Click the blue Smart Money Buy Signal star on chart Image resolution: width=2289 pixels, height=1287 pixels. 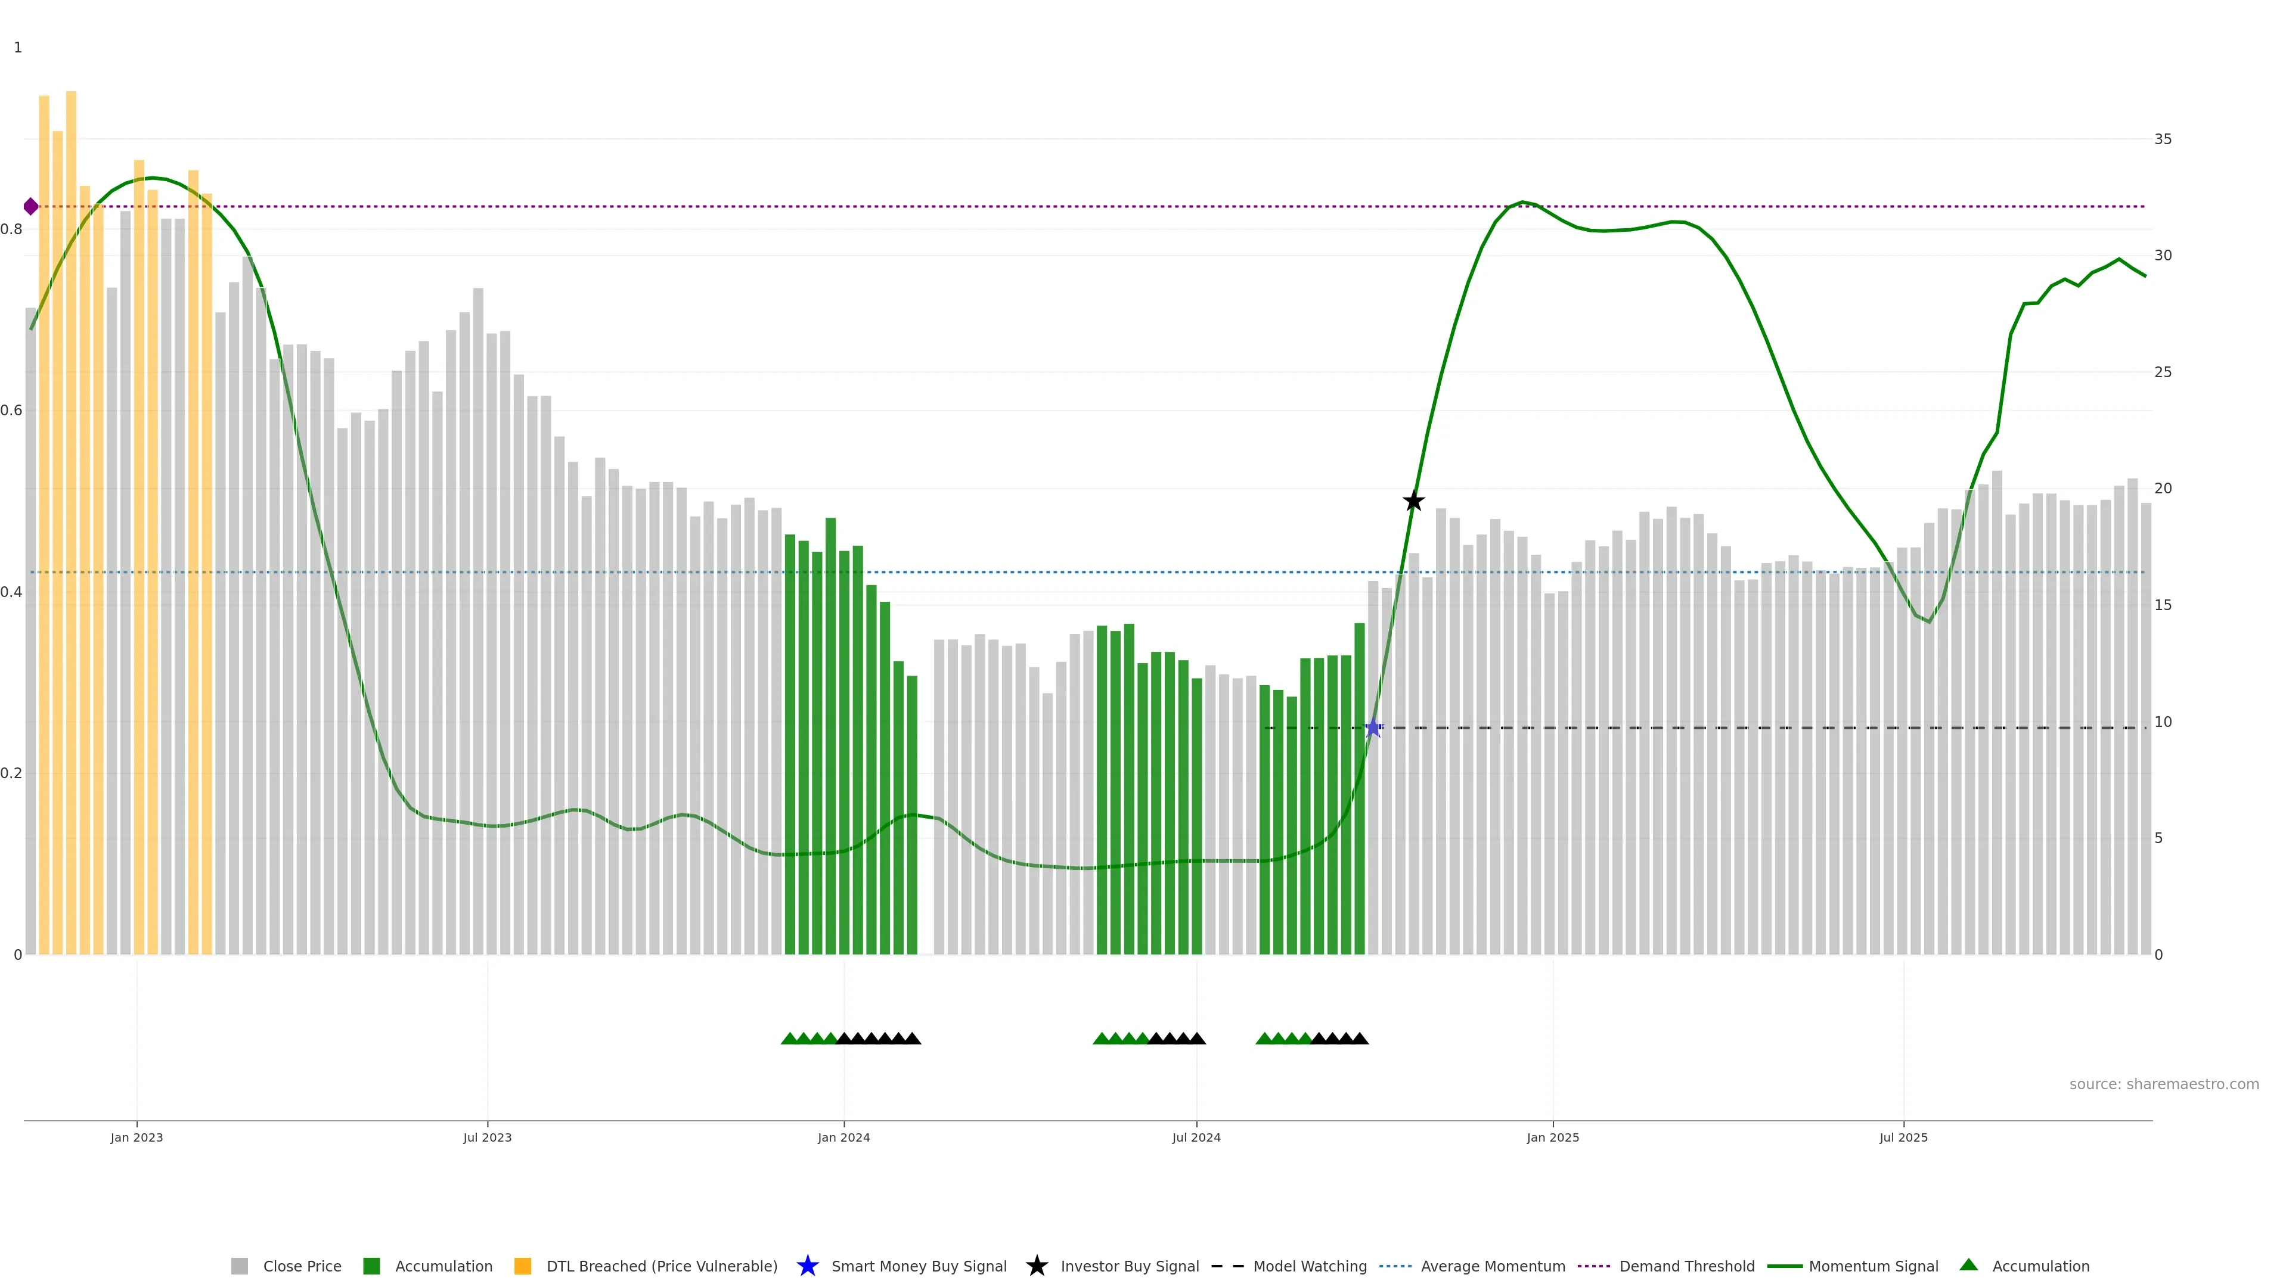pos(1373,728)
